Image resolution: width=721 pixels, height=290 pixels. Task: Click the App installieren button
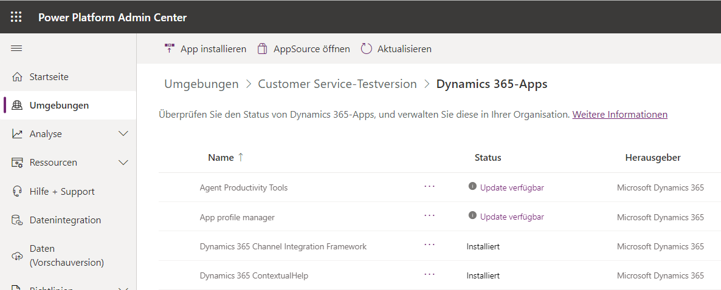205,49
